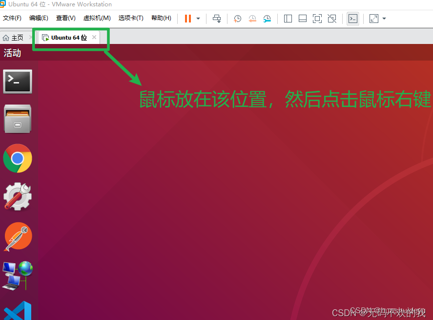
Task: Show or hide the console view
Action: pyautogui.click(x=352, y=19)
